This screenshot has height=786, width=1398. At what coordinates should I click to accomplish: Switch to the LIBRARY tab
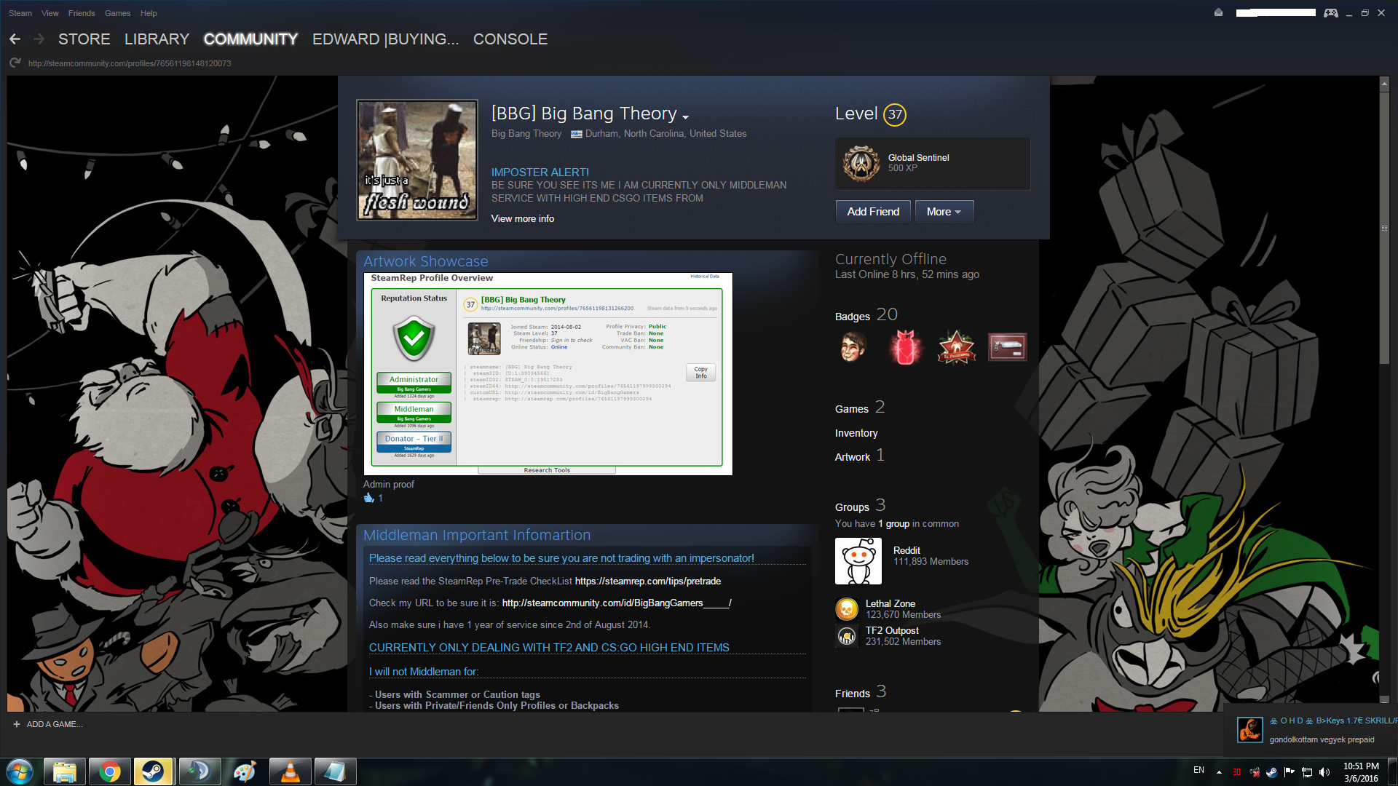pos(157,39)
